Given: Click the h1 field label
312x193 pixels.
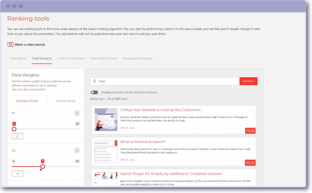Looking at the screenshot, I should point(13,113).
